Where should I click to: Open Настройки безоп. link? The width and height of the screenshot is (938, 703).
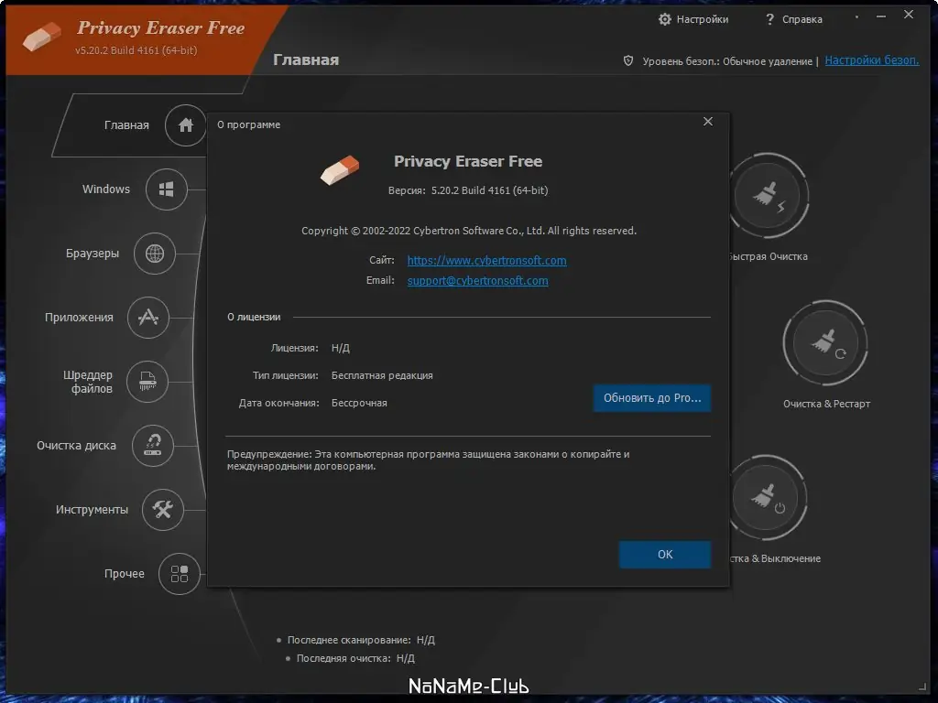(x=872, y=60)
